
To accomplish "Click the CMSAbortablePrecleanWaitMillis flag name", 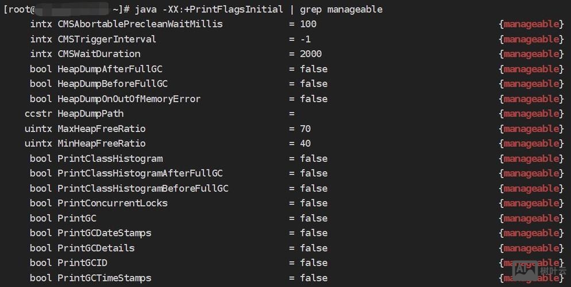I will pos(140,24).
